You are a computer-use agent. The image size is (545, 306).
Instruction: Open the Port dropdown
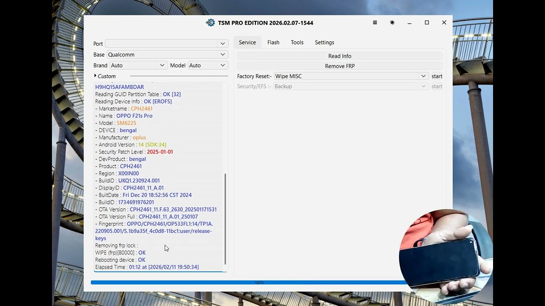coord(166,43)
